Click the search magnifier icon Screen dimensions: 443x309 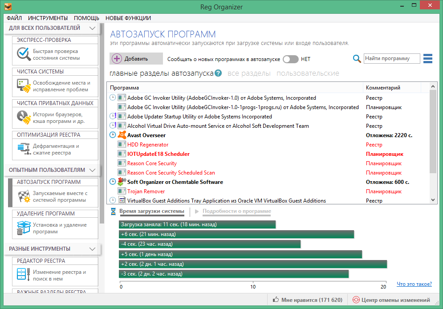357,59
